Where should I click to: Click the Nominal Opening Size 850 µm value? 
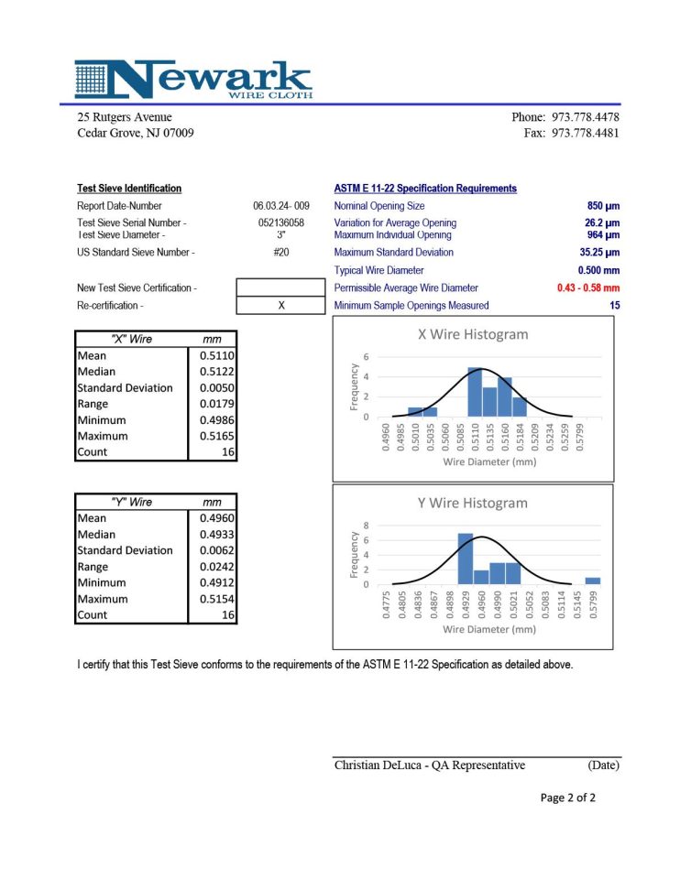603,206
